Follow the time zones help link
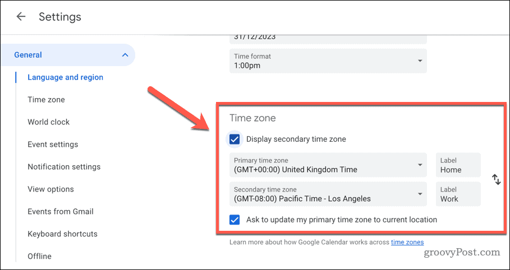Screen dimensions: 510x270 click(x=407, y=242)
